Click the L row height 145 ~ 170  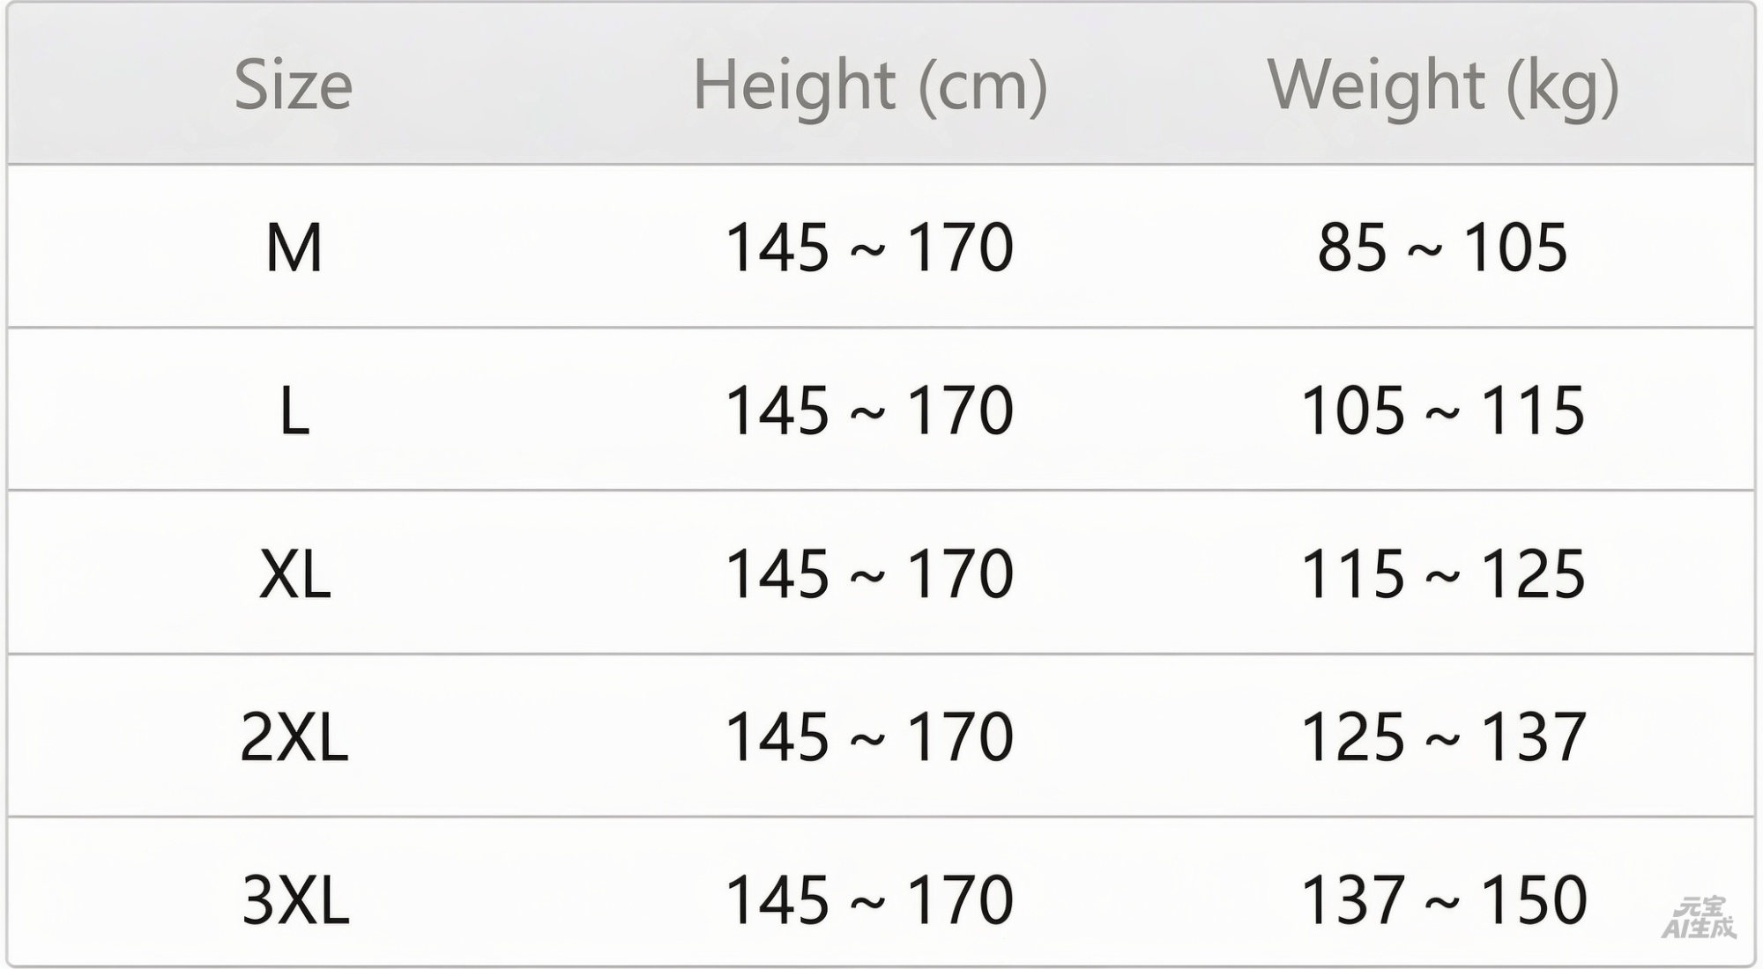click(x=869, y=411)
